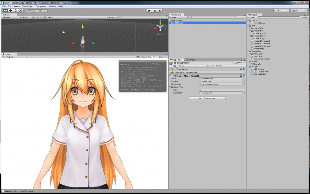Open the Tag Untagged dropdown
The height and width of the screenshot is (194, 310).
tap(192, 66)
